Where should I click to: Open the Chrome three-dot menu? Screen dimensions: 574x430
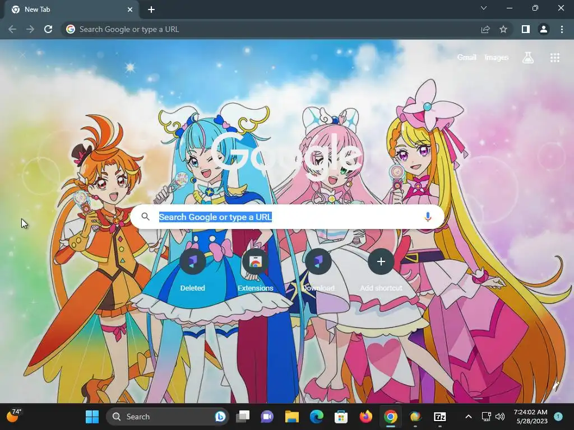coord(562,29)
